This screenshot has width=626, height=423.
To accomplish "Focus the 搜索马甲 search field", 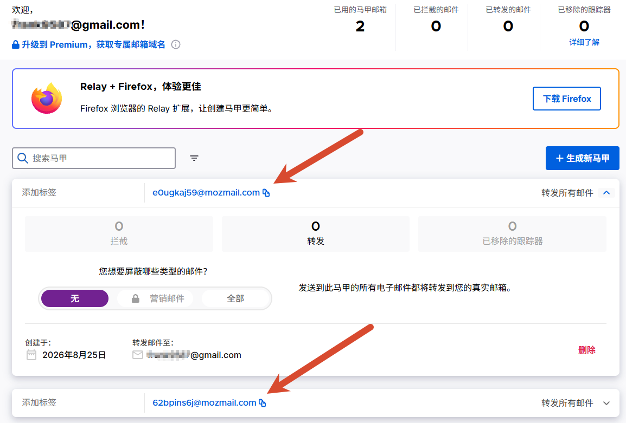I will pyautogui.click(x=94, y=158).
